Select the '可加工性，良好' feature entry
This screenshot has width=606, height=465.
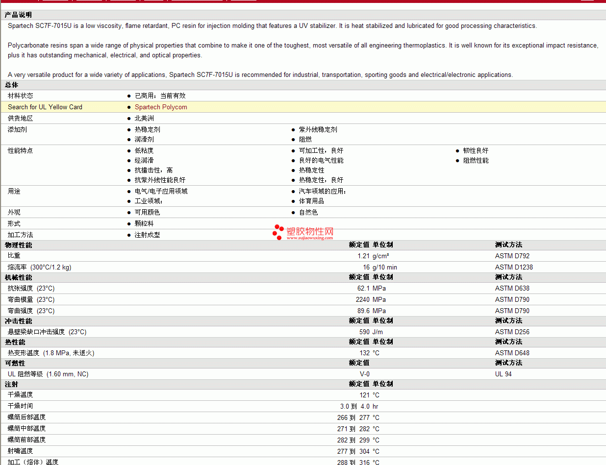321,150
